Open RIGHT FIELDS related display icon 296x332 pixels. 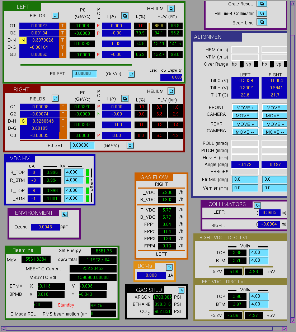(55, 98)
